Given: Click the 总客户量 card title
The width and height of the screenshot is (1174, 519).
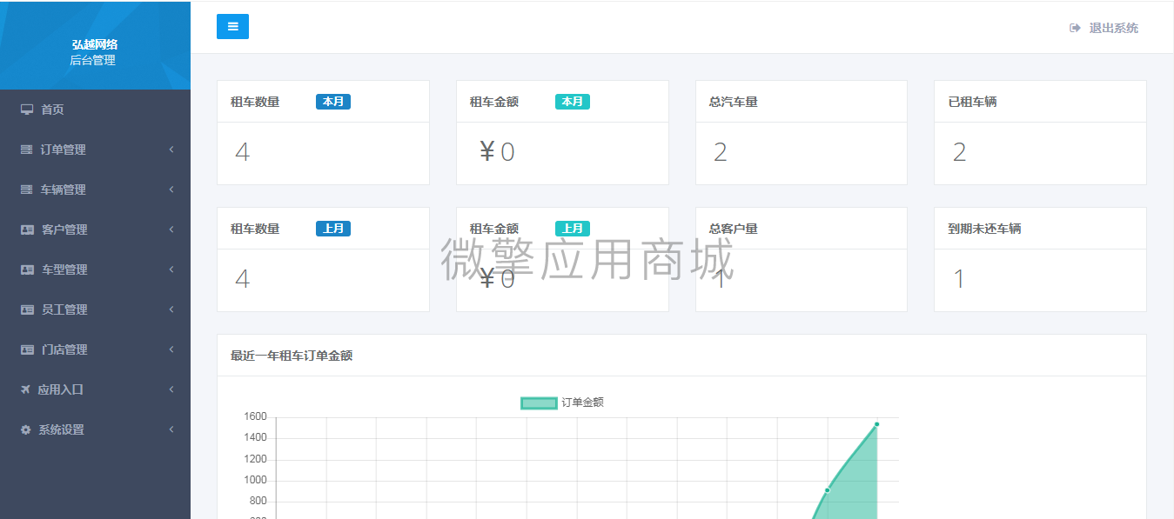Looking at the screenshot, I should (734, 229).
